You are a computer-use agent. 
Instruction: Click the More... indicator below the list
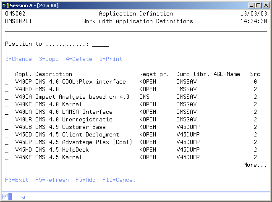[255, 165]
